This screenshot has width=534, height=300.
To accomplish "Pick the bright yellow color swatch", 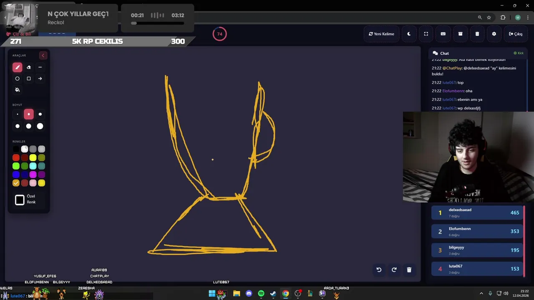I will 33,157.
